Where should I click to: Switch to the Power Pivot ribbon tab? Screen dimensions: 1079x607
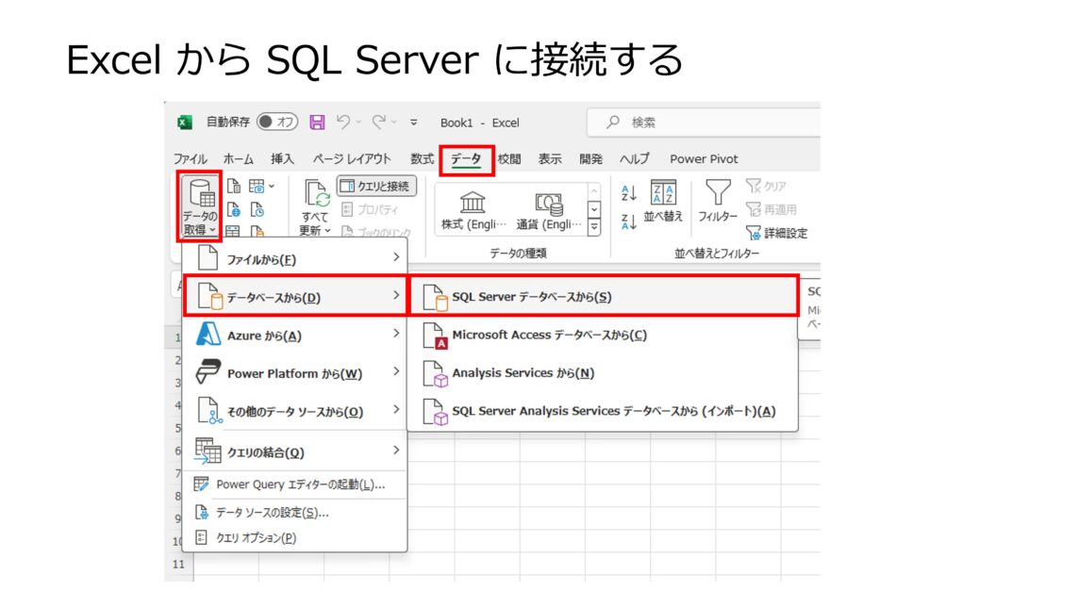click(704, 158)
